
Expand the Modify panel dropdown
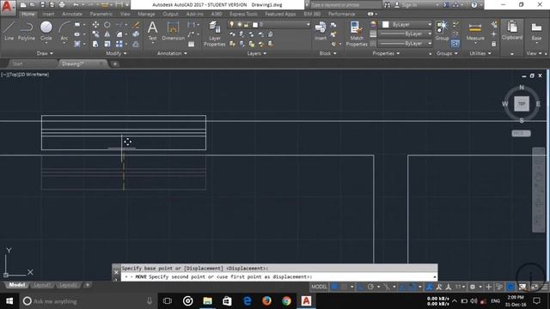point(116,53)
